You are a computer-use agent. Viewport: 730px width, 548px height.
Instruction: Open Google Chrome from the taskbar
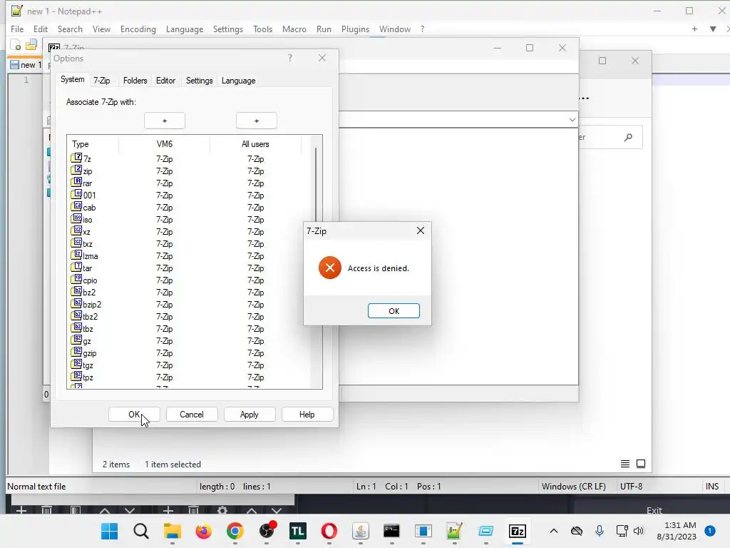coord(235,531)
